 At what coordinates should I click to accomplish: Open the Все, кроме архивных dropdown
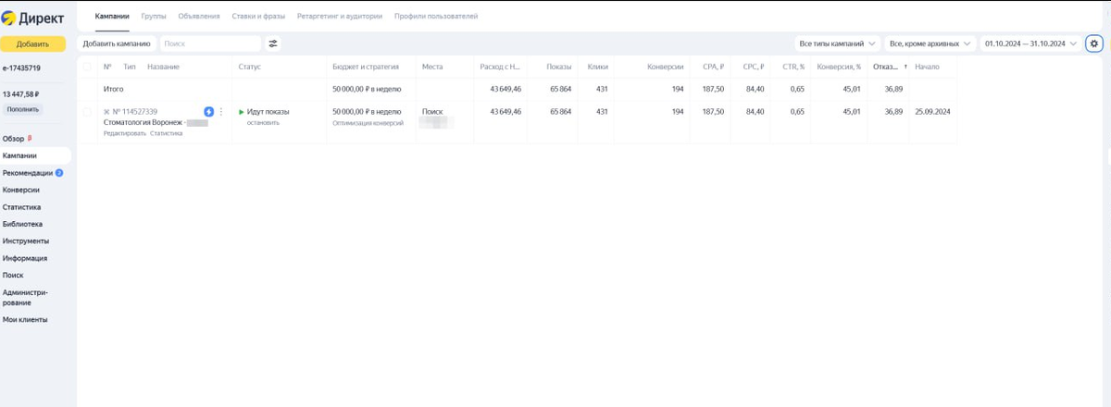click(930, 43)
